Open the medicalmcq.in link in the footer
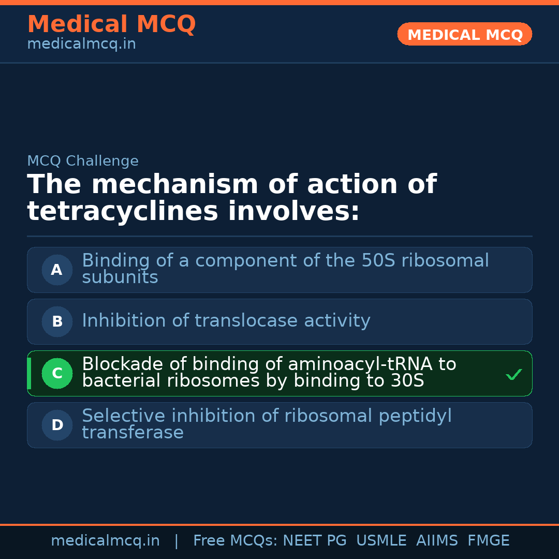The height and width of the screenshot is (559, 559). point(105,541)
